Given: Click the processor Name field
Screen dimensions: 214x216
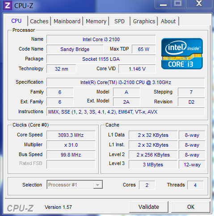Looking at the screenshot, I should point(101,39).
